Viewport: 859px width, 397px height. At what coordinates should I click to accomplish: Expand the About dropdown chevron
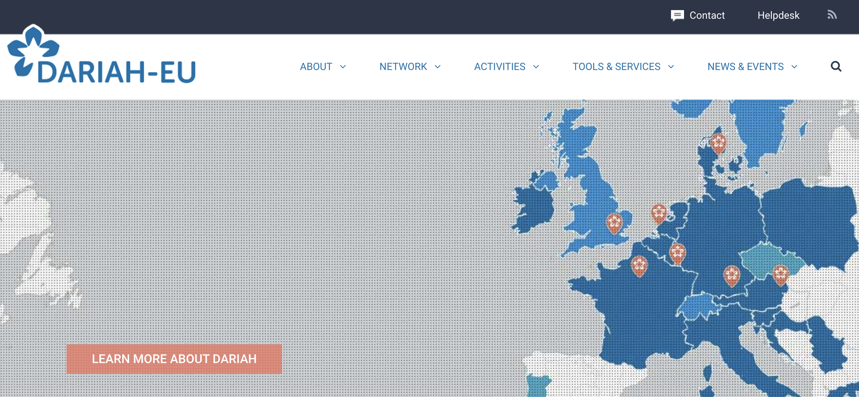click(343, 67)
